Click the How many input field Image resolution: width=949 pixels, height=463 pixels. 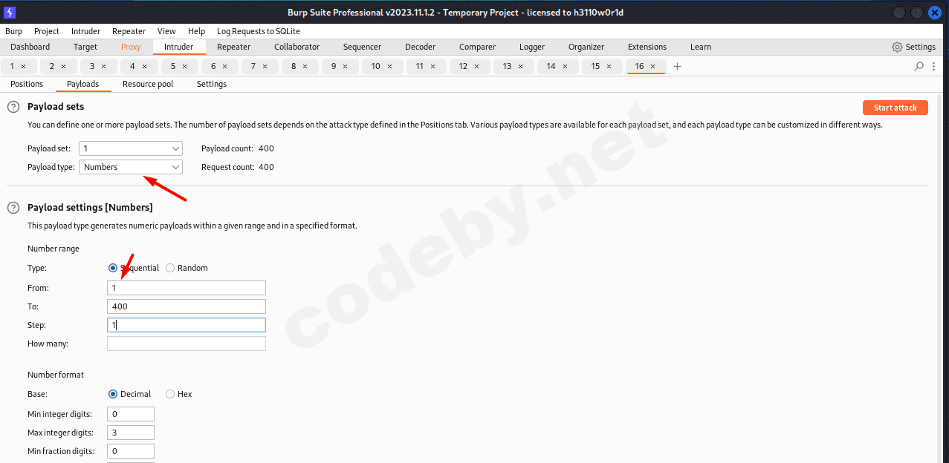point(187,344)
